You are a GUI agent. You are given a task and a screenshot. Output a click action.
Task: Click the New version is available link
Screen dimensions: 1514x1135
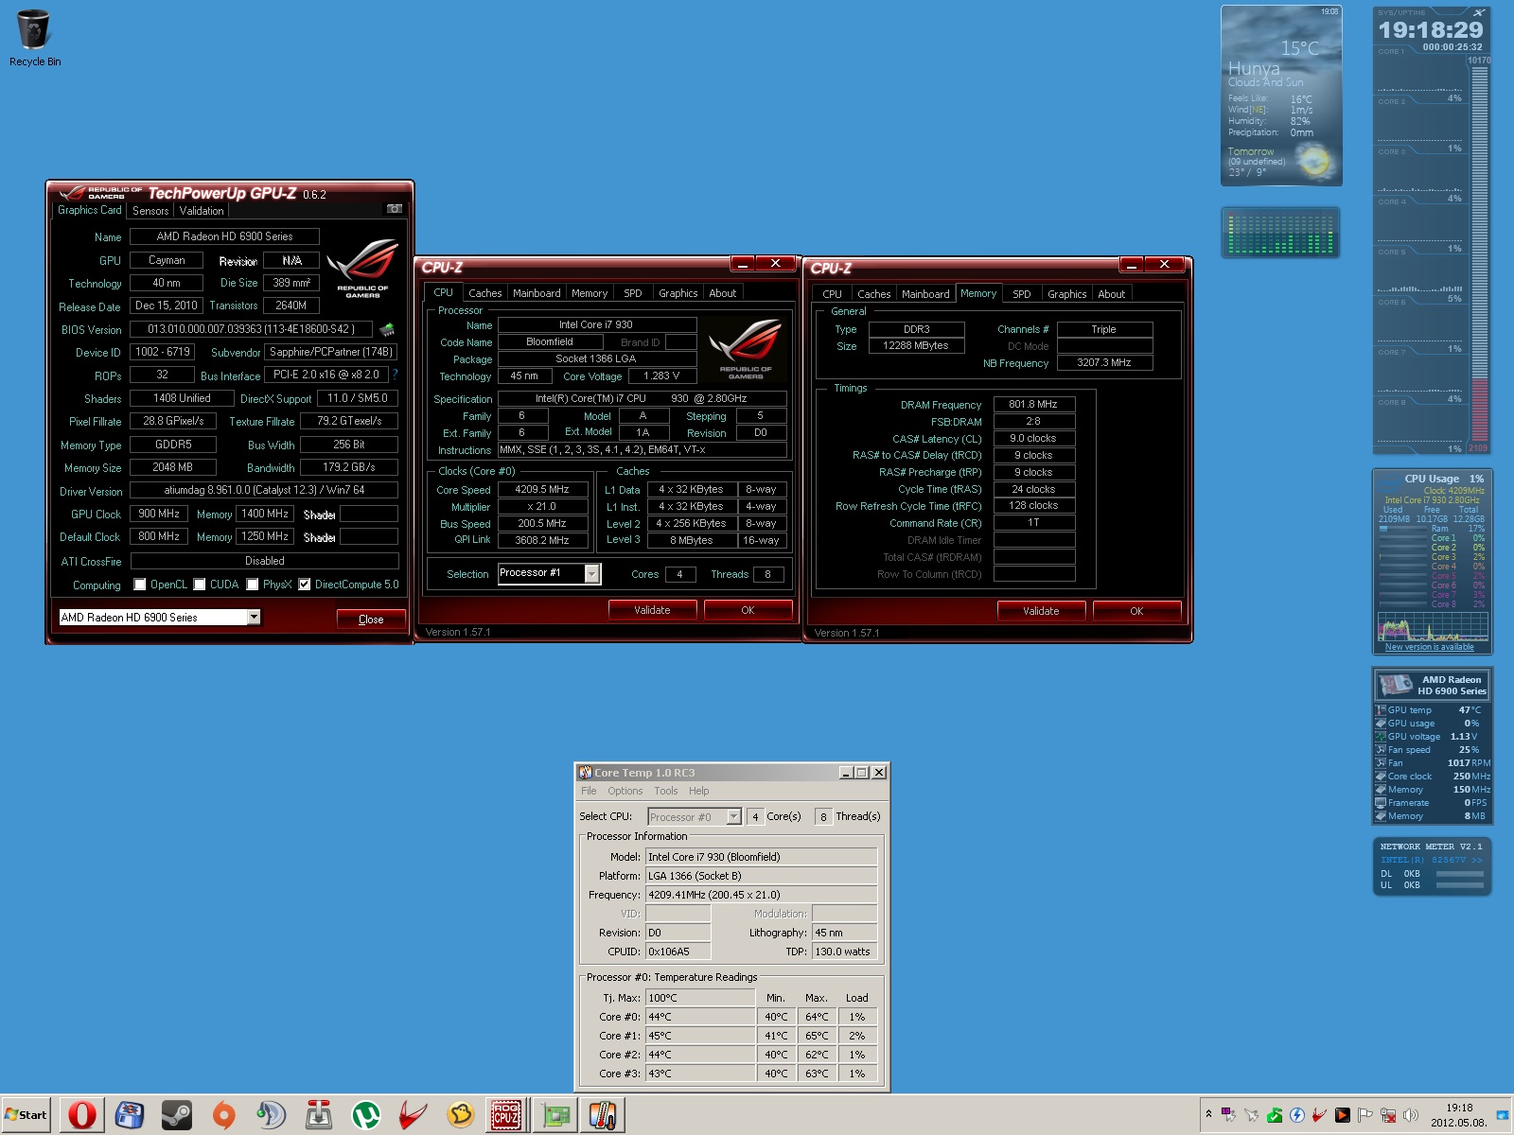click(1429, 647)
